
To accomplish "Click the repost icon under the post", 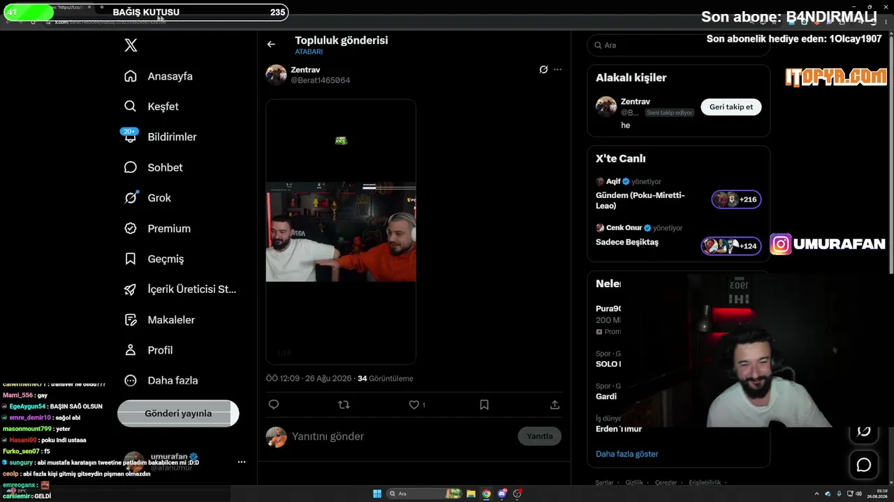I will click(344, 404).
